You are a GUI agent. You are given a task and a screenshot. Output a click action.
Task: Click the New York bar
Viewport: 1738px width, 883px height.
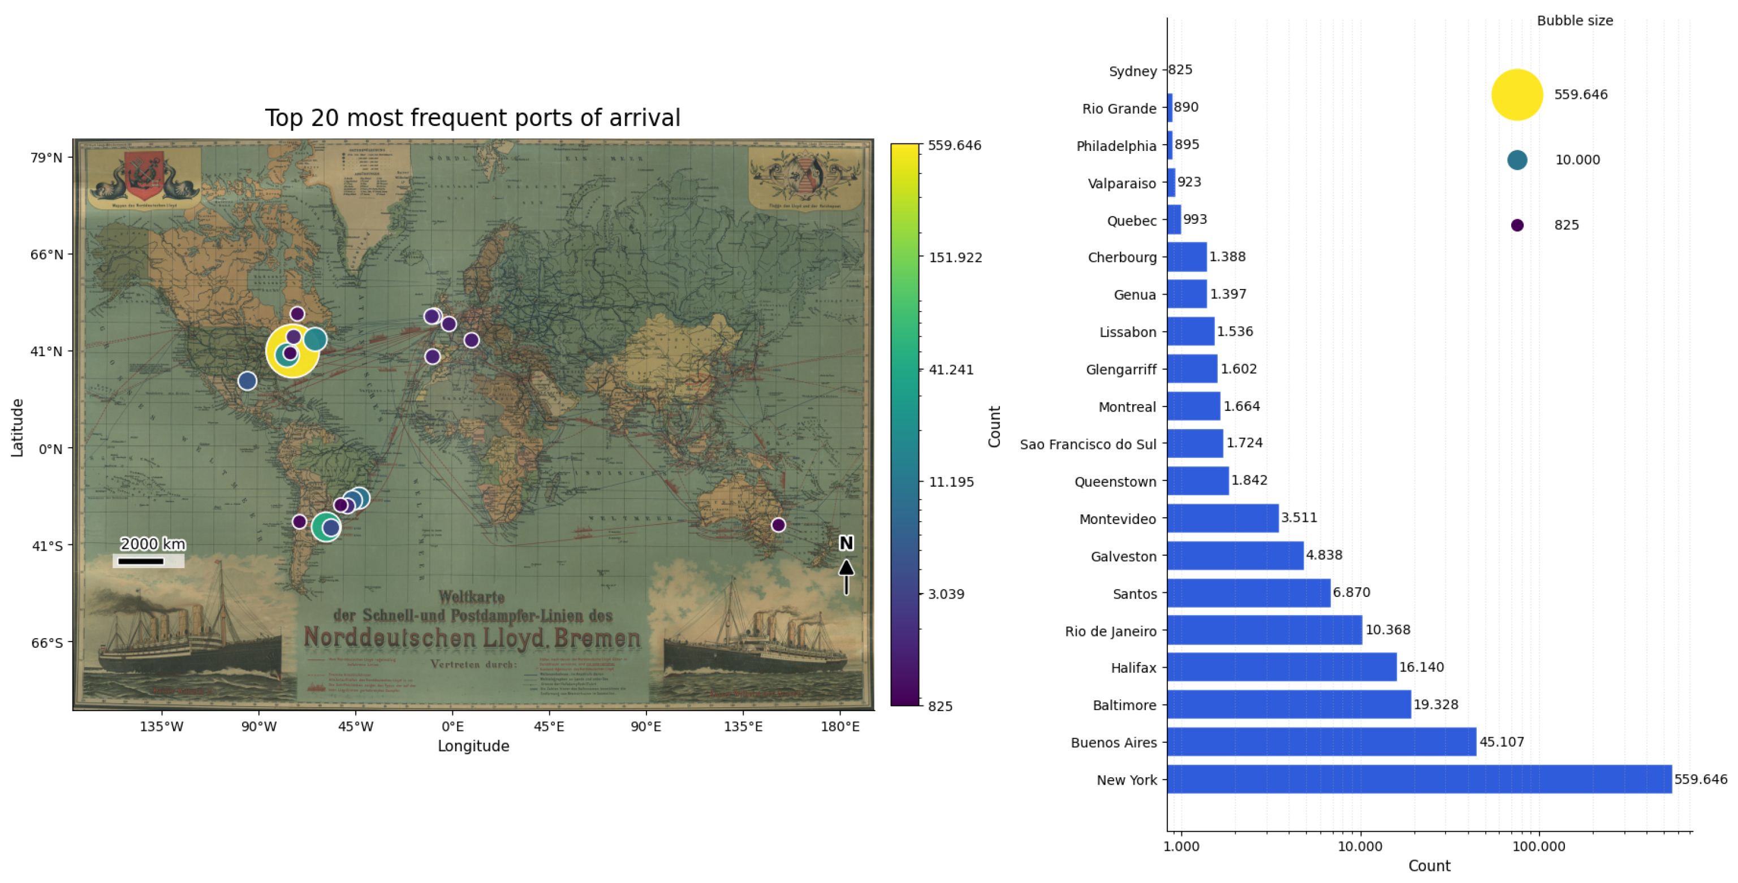point(1420,779)
